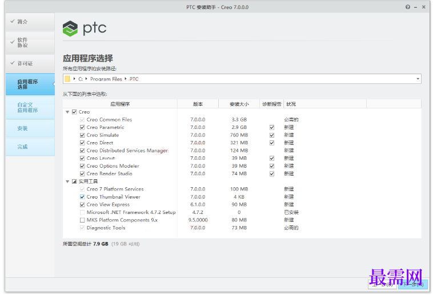Viewport: 433px width, 295px height.
Task: Collapse the Creo application group
Action: [67, 112]
